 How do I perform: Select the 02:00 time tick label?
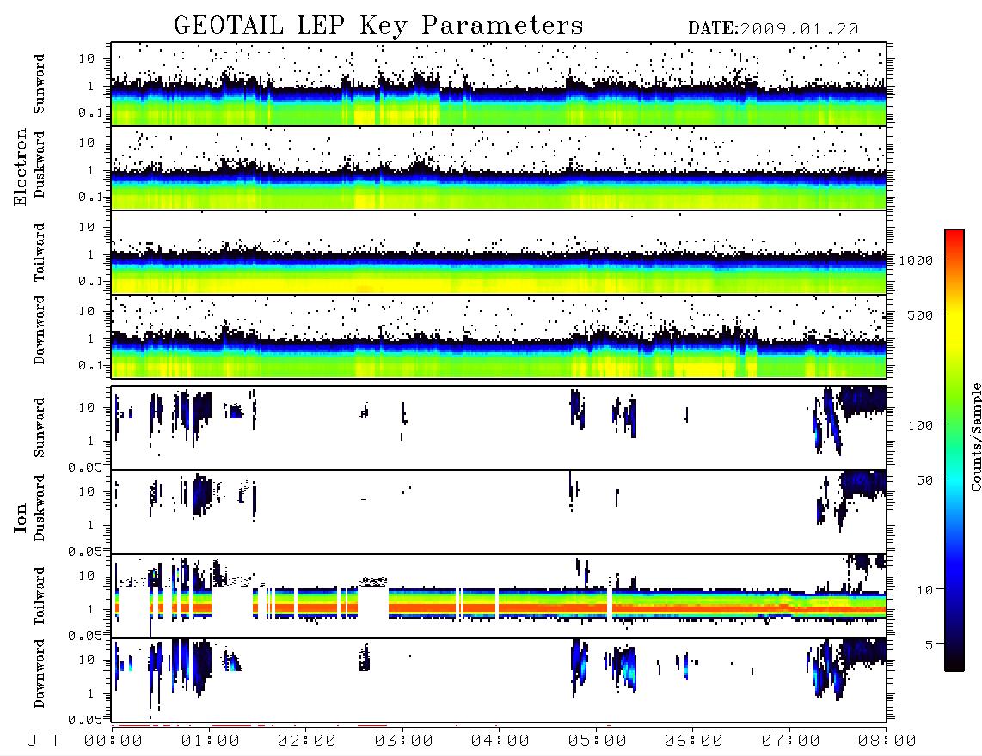click(307, 741)
